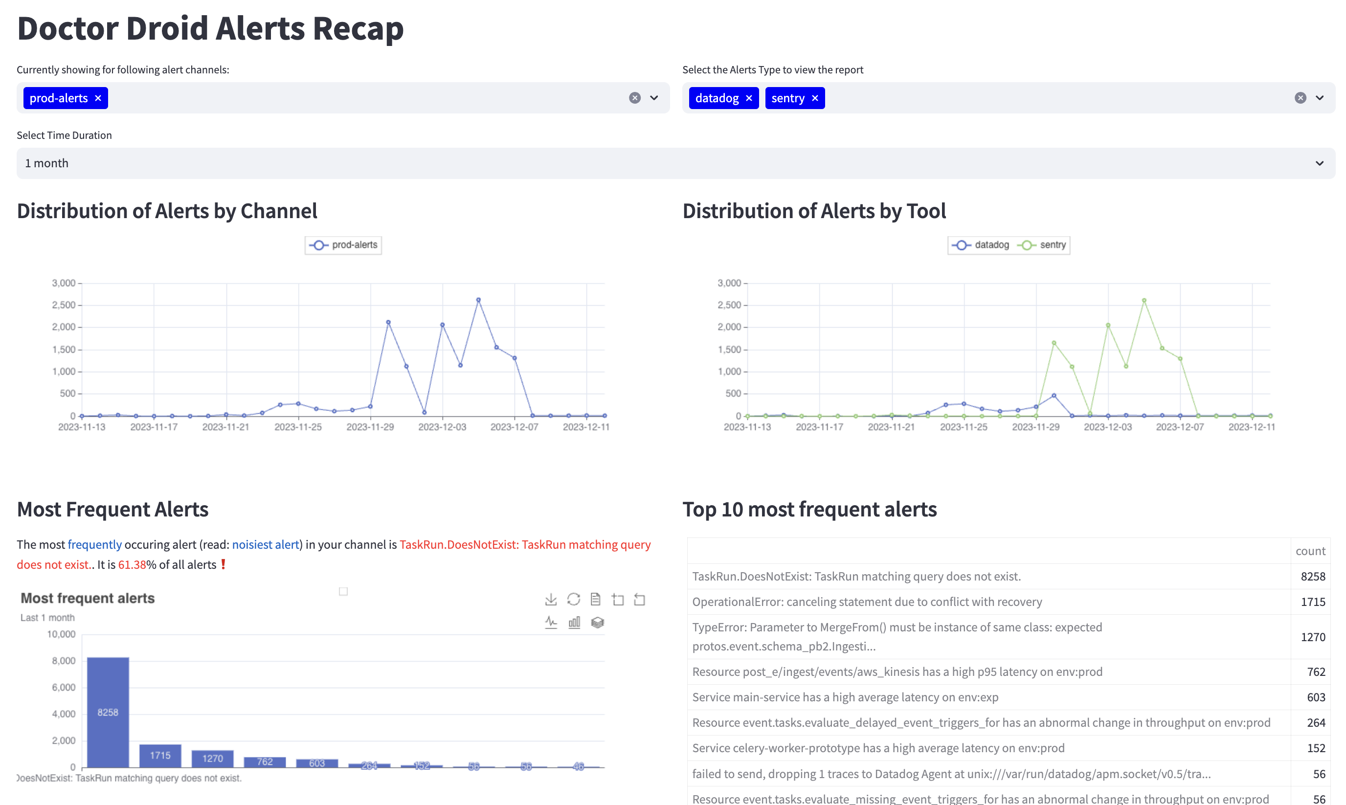
Task: Click the zoom reset back icon
Action: coord(640,600)
